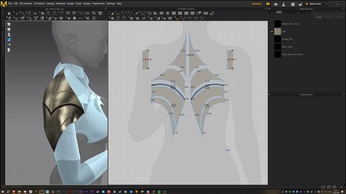Click the Assign button in Object Browser
The image size is (346, 194).
(341, 17)
